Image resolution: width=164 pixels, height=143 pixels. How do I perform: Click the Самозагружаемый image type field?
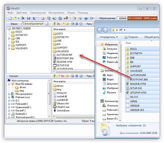click(x=33, y=24)
